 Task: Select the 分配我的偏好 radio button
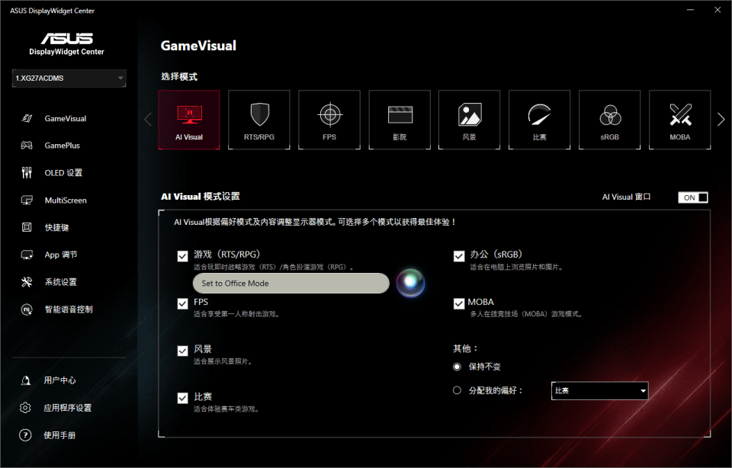click(457, 390)
